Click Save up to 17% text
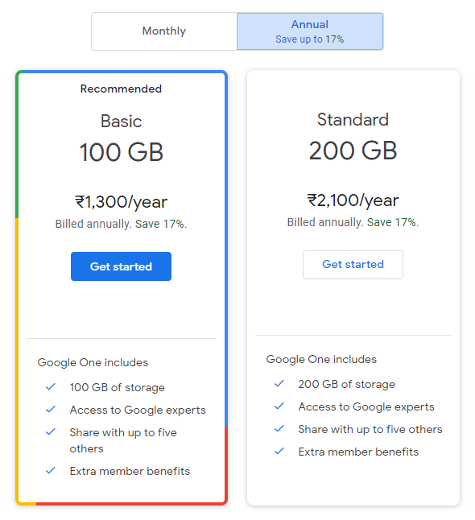475x520 pixels. click(x=310, y=39)
